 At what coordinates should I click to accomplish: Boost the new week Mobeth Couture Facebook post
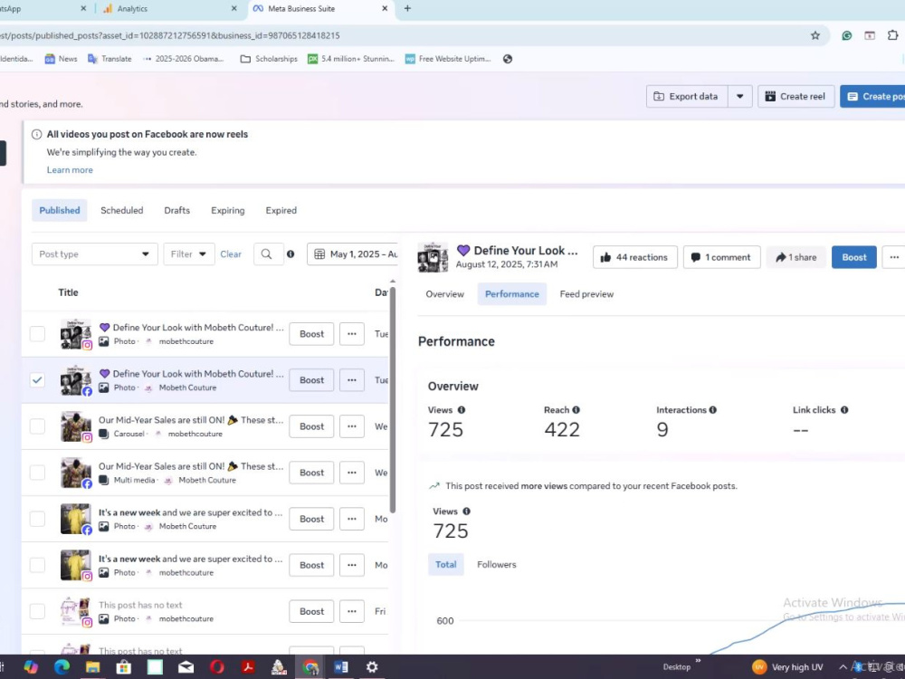point(311,519)
